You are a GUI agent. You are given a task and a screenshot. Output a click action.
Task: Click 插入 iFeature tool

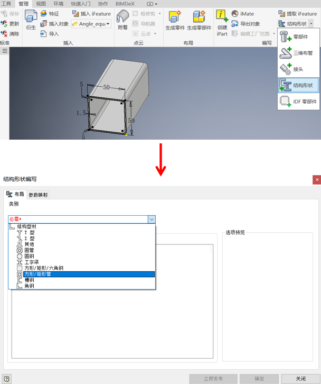click(x=91, y=14)
